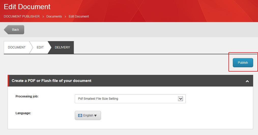Switch to the DOCUMENT step tab

[x=17, y=47]
